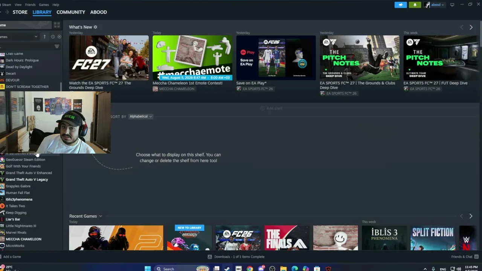Open the Steam announcements megaphone button
This screenshot has width=482, height=271.
(x=401, y=5)
